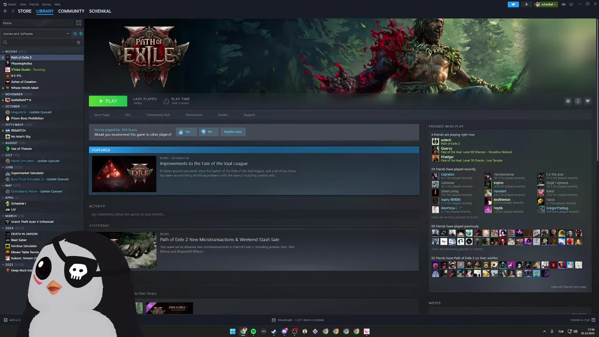This screenshot has width=599, height=337.
Task: Open the Guides link
Action: coord(223,115)
